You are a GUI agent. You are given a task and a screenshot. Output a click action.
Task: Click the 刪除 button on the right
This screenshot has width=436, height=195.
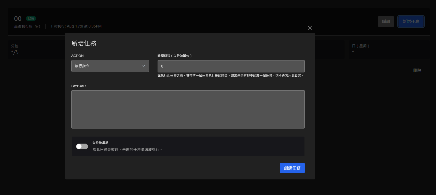coord(417,70)
